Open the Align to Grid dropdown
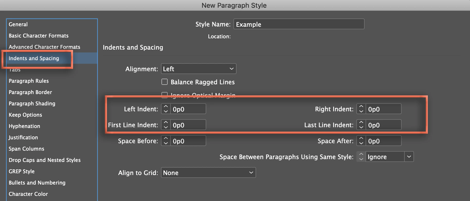470x201 pixels. point(208,172)
